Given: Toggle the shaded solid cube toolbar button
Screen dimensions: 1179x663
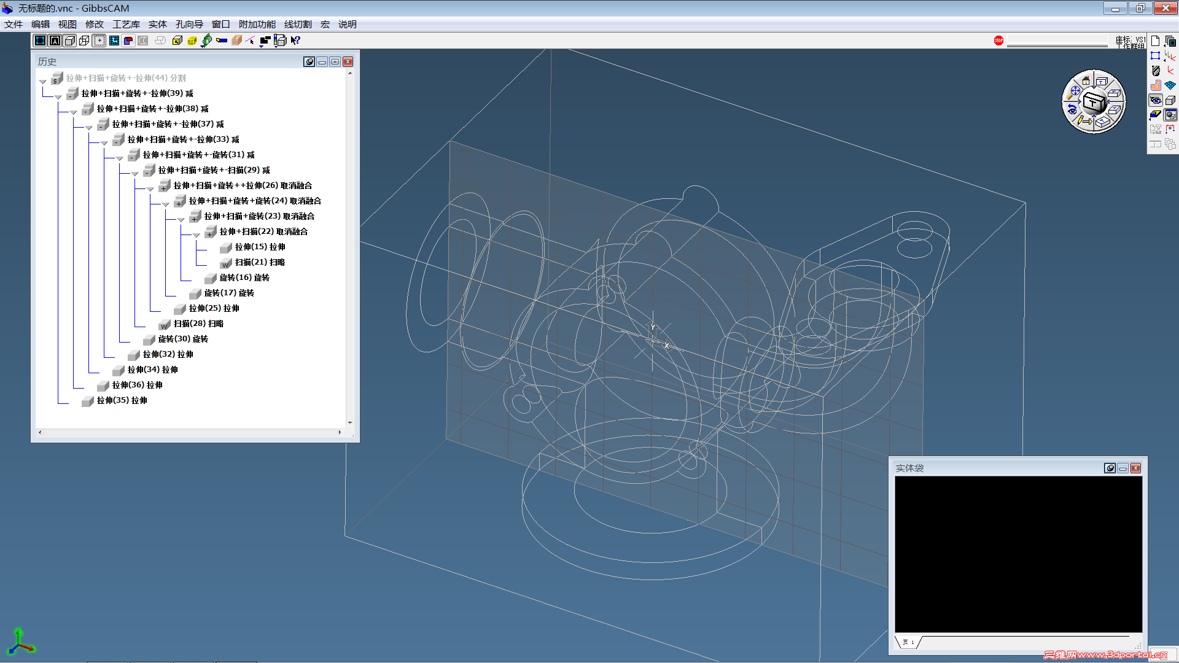Looking at the screenshot, I should click(x=69, y=41).
